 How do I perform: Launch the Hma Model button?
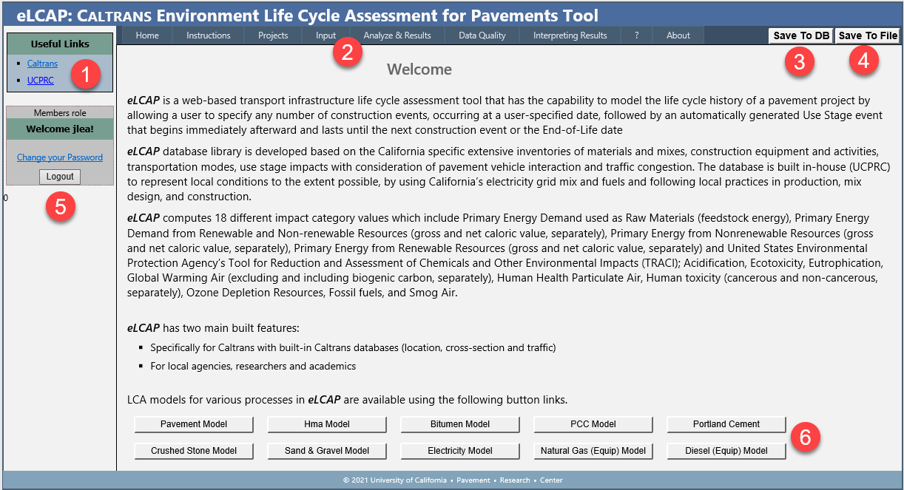[327, 424]
